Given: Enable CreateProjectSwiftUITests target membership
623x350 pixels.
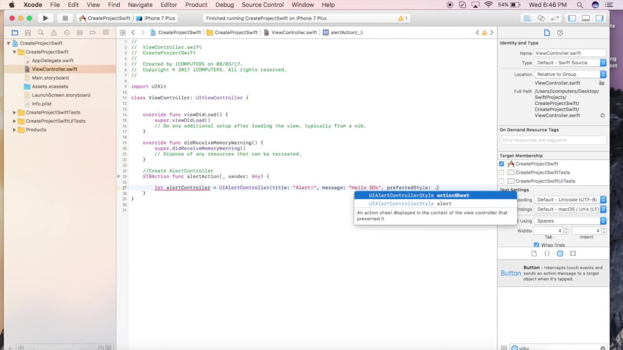Looking at the screenshot, I should (x=501, y=181).
